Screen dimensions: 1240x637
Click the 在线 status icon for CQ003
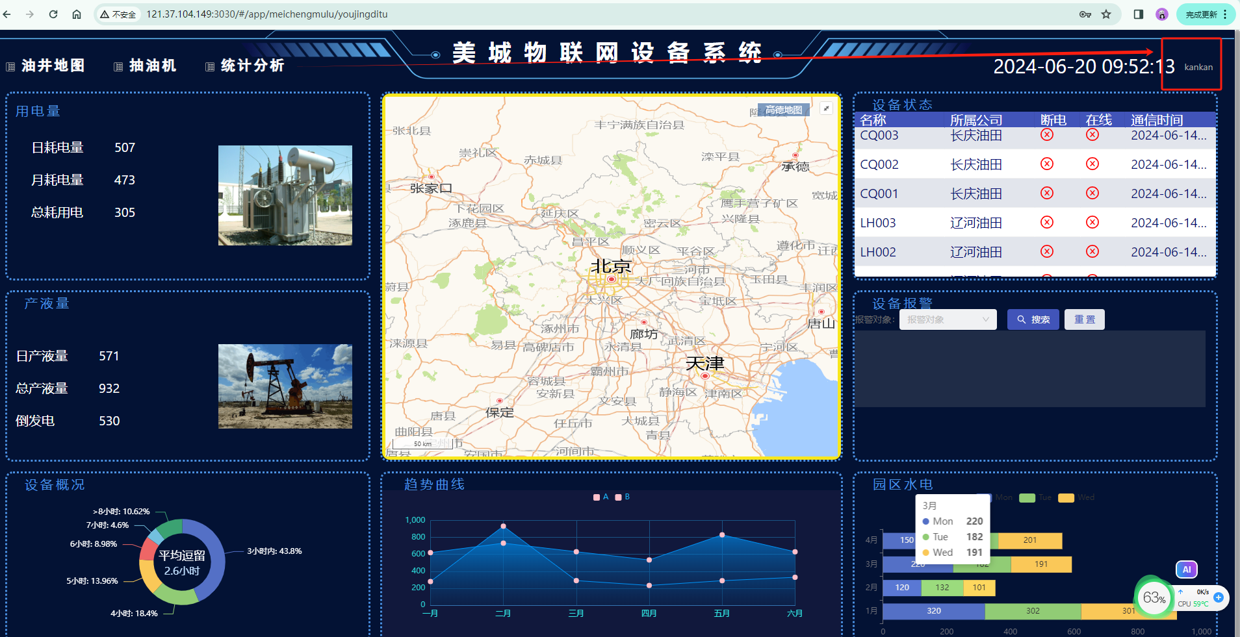[1092, 134]
